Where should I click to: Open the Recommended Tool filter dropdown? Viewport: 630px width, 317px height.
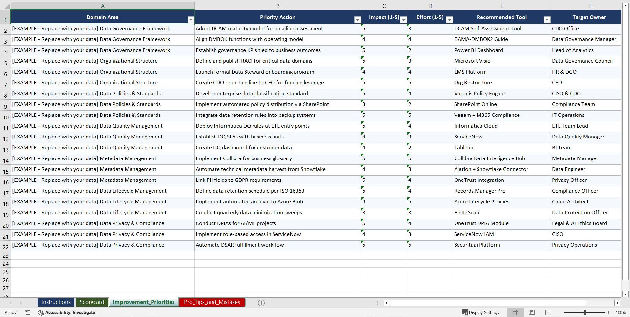click(546, 20)
